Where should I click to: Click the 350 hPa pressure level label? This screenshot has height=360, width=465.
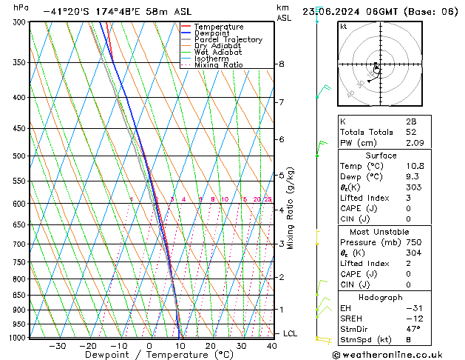[21, 63]
